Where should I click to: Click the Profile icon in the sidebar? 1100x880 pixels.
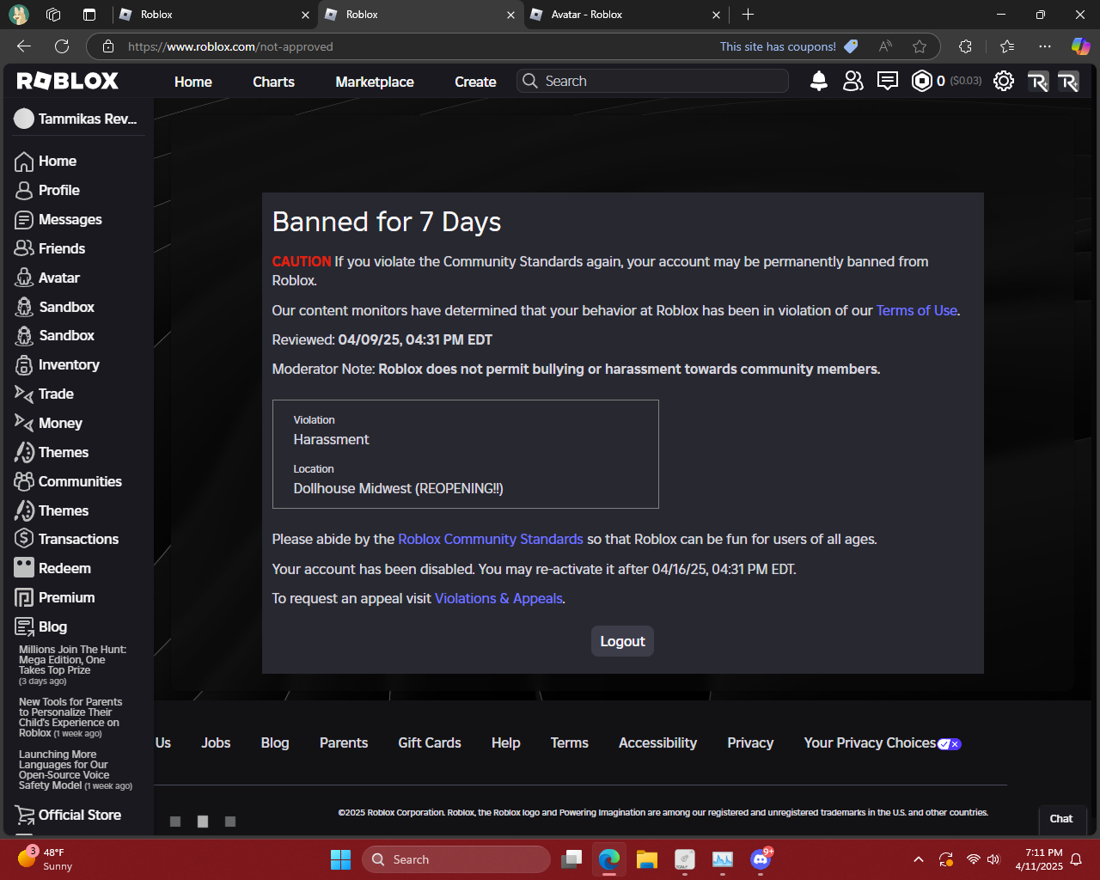pos(24,191)
